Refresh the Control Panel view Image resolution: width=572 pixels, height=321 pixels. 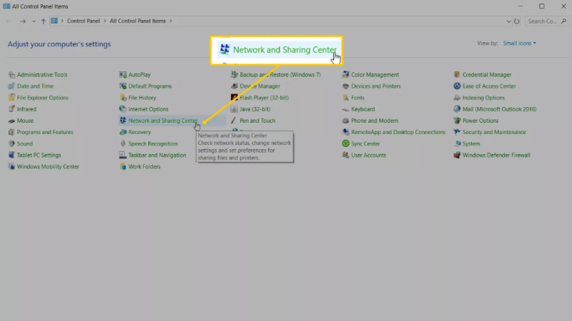(x=516, y=21)
